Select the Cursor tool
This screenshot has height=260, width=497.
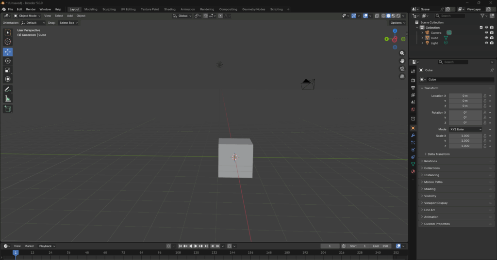pyautogui.click(x=8, y=42)
